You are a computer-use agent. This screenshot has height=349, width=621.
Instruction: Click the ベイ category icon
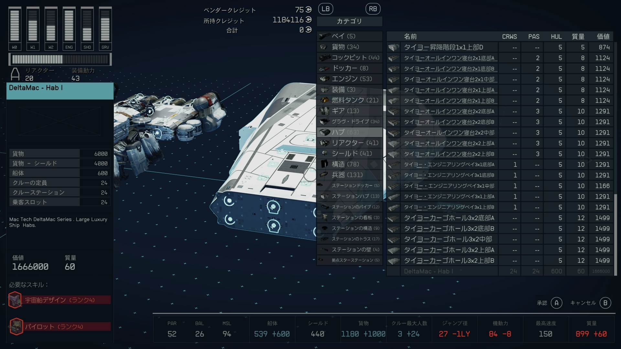324,36
